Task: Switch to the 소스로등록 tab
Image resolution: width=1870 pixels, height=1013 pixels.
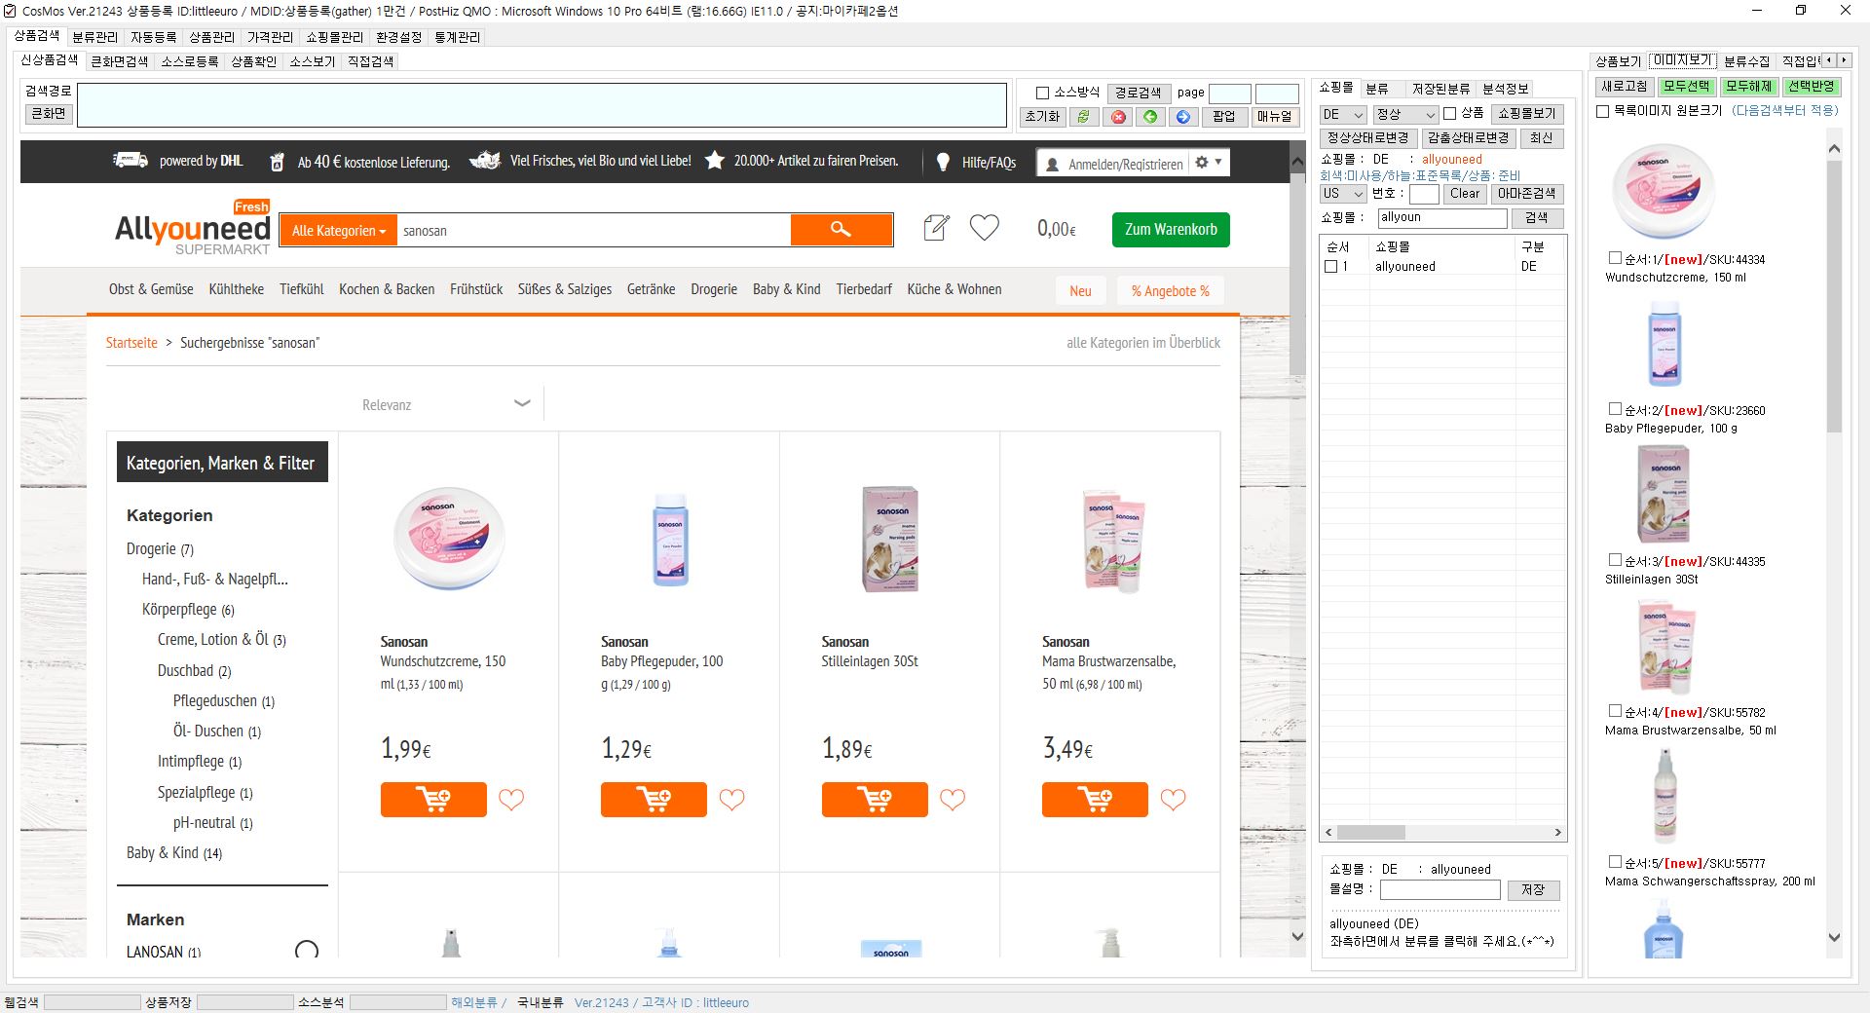Action: click(189, 61)
